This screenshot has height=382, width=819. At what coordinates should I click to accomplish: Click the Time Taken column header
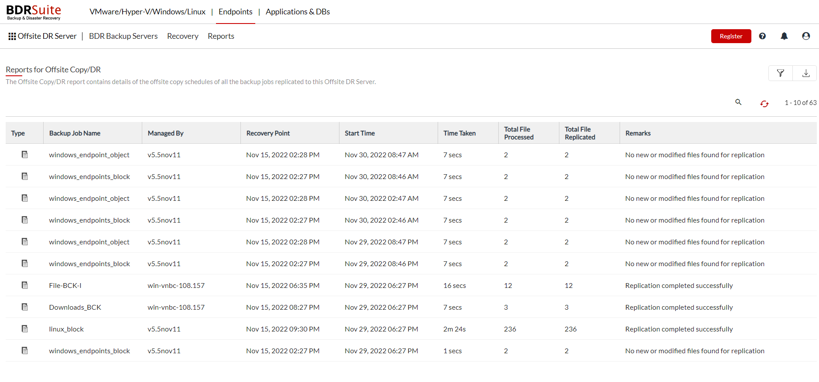pos(459,133)
